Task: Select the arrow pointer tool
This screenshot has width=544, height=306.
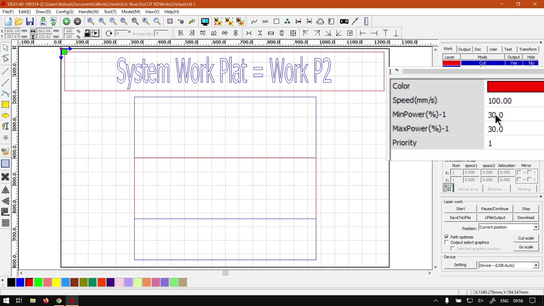Action: pos(6,48)
